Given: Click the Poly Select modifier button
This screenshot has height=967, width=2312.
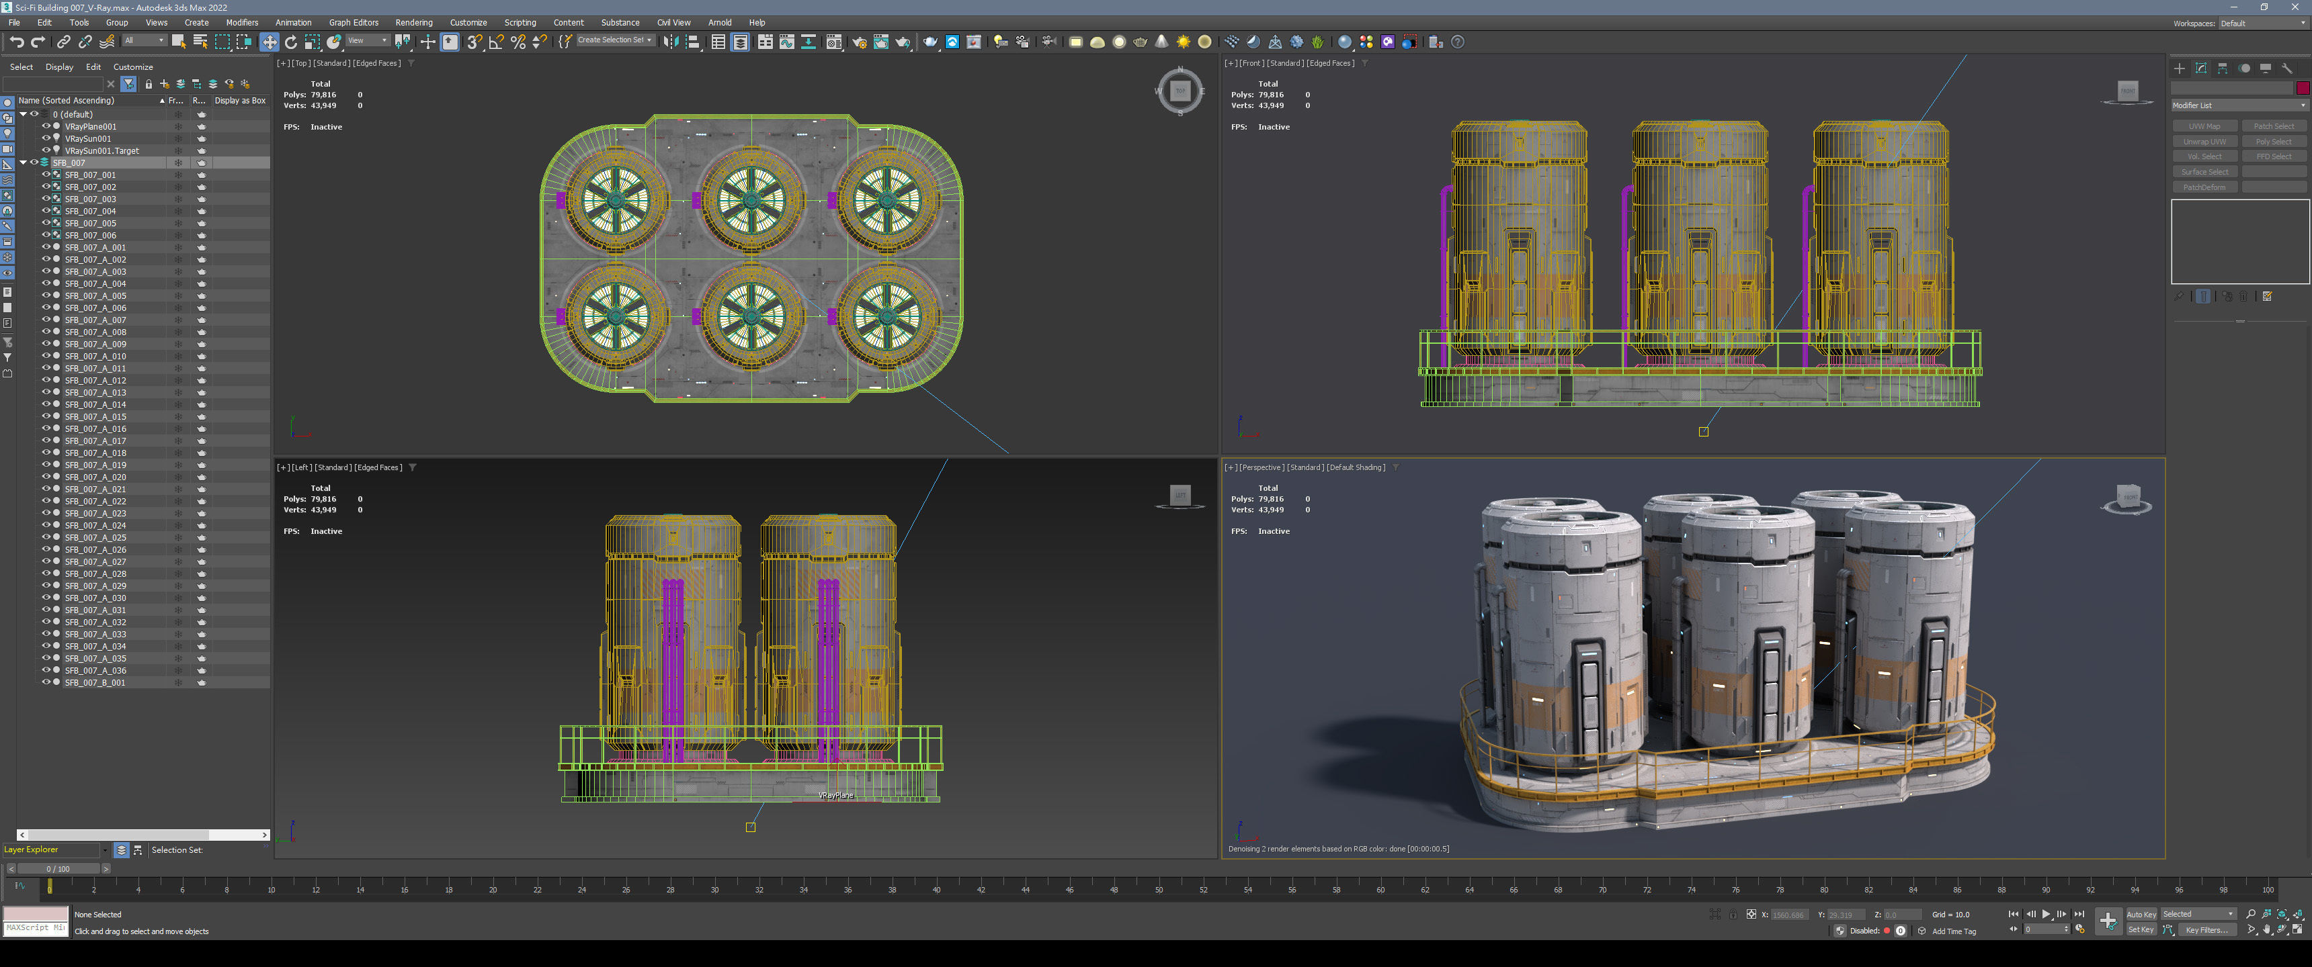Looking at the screenshot, I should pyautogui.click(x=2274, y=142).
